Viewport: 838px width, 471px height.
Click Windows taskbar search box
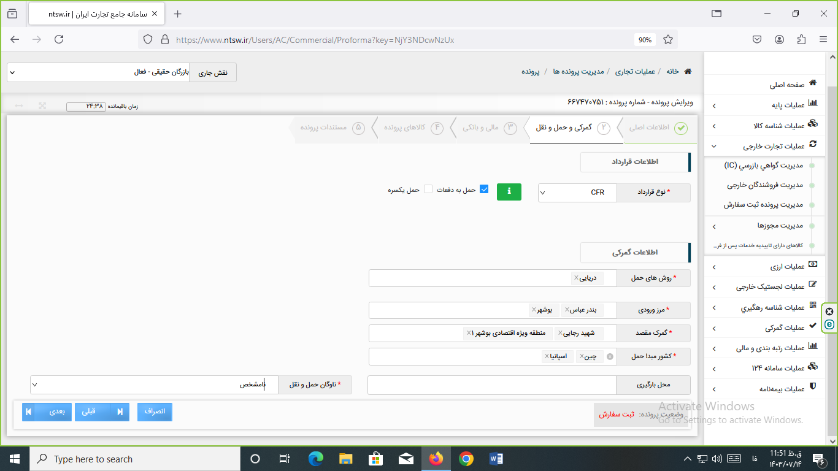(x=135, y=459)
